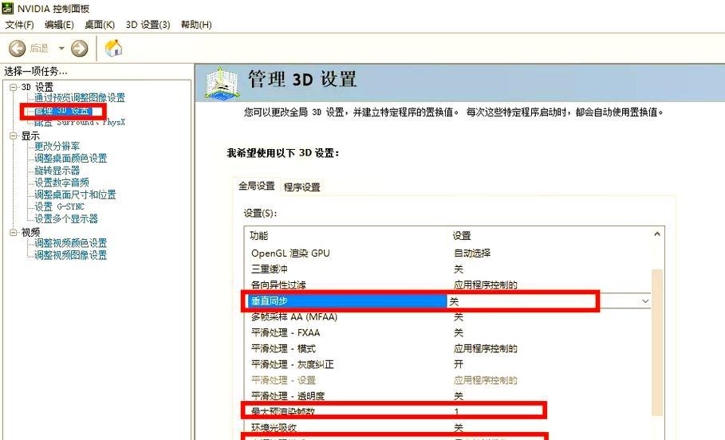Select 平滑处理 - FXAA row
Image resolution: width=725 pixels, height=440 pixels.
click(447, 332)
